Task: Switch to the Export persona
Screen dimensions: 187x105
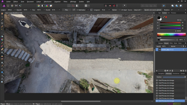Action: pos(20,6)
